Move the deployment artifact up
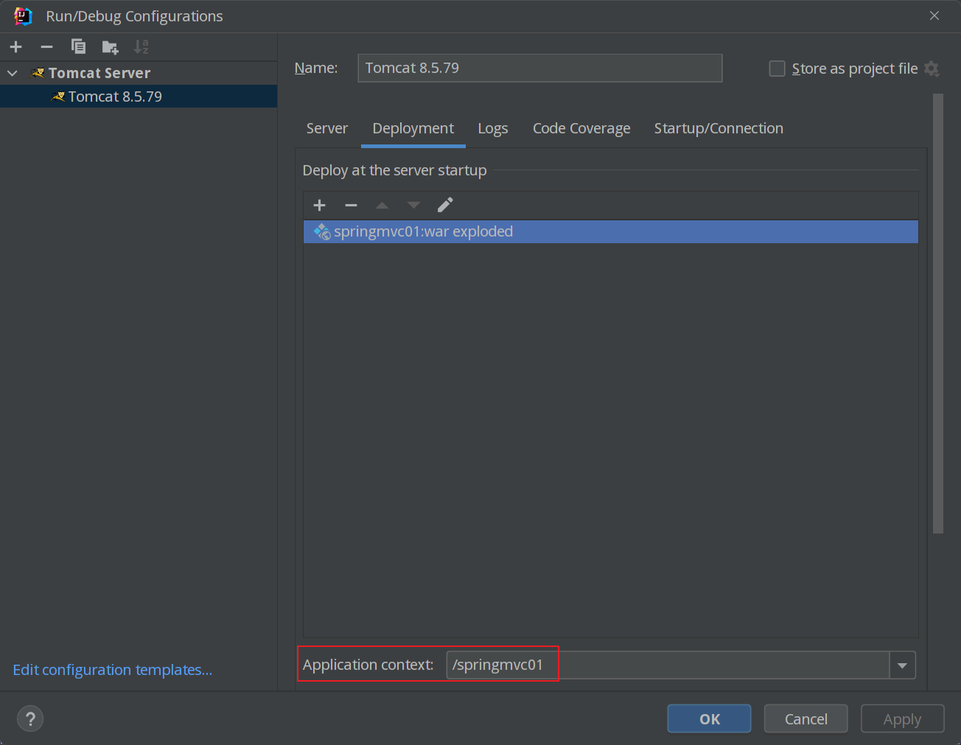Screen dimensions: 961x745 [x=382, y=205]
